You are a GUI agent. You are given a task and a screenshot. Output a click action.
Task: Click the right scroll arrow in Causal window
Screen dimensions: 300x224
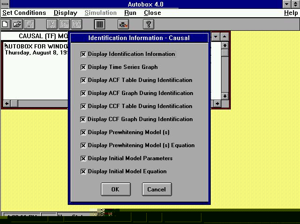coord(217,103)
